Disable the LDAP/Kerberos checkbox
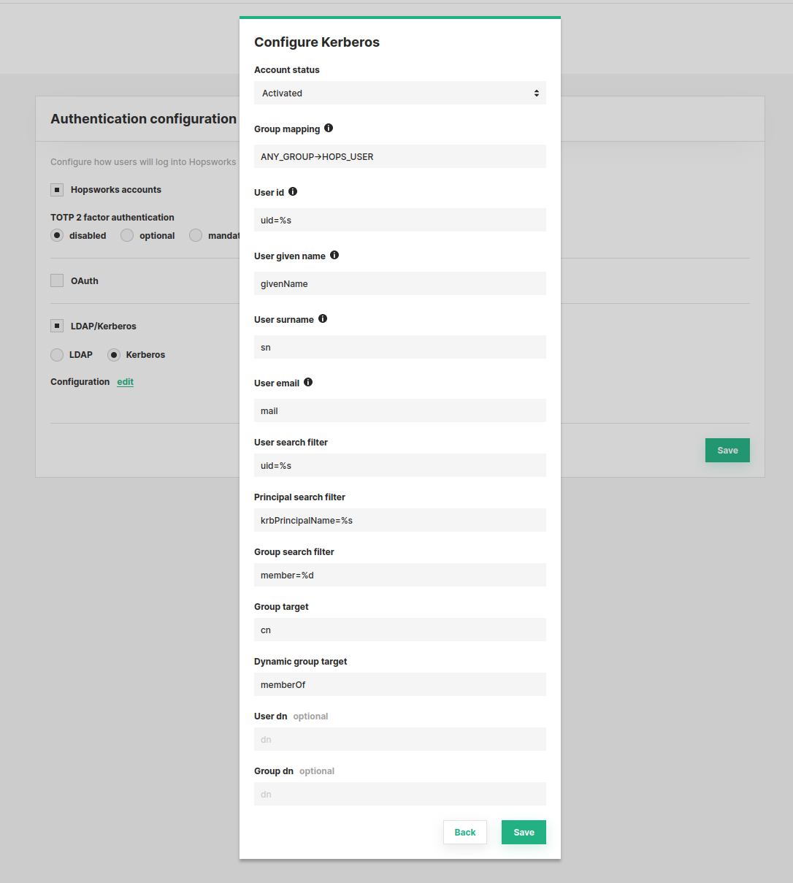793x883 pixels. 57,325
